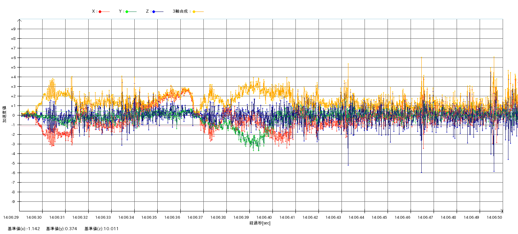Click the red X series legend marker
The width and height of the screenshot is (518, 234).
pyautogui.click(x=100, y=12)
